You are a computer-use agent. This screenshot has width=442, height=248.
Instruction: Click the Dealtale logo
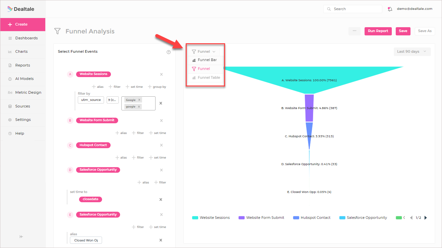[x=21, y=9]
